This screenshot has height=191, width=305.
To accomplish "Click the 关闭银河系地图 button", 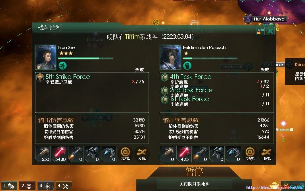I will (x=194, y=184).
